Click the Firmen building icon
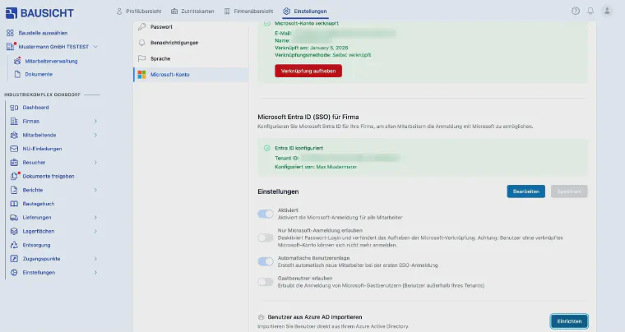 click(x=14, y=121)
